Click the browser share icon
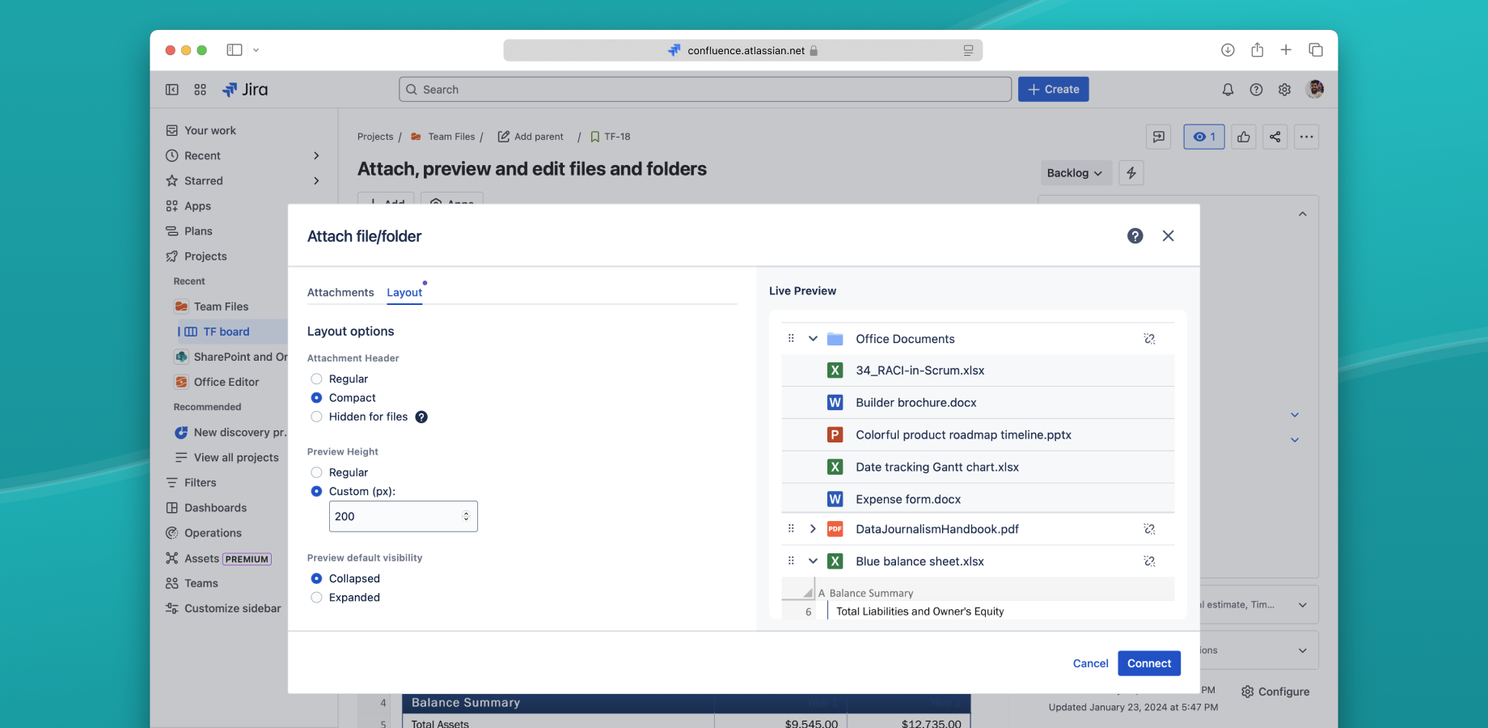 tap(1258, 50)
